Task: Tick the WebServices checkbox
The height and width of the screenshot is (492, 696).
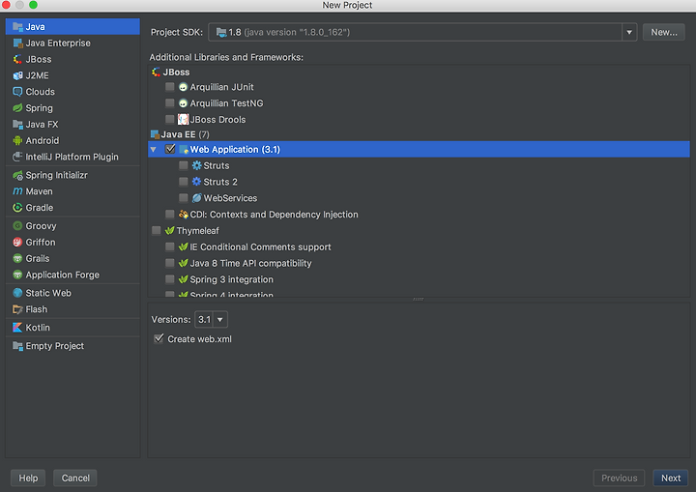Action: 184,197
